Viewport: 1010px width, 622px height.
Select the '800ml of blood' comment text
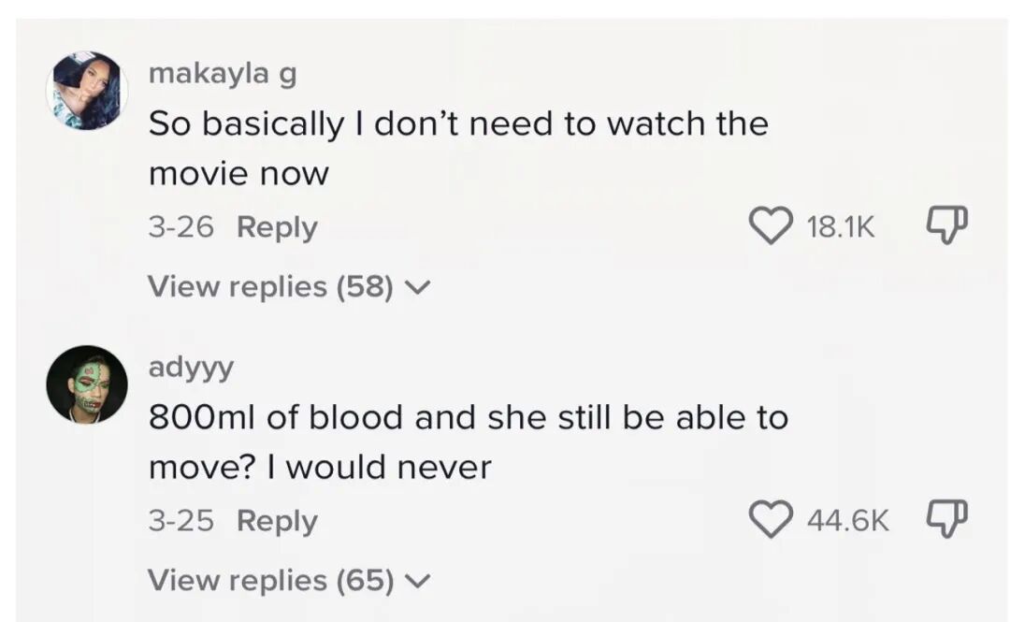pos(469,441)
